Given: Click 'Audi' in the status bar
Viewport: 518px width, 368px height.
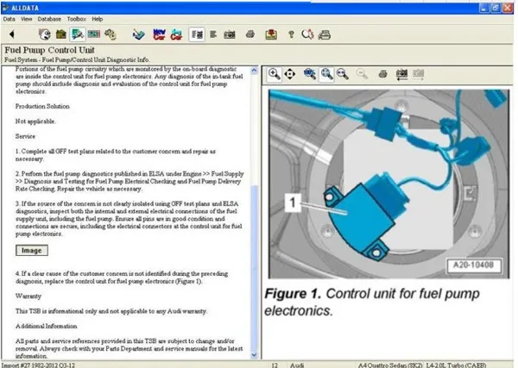Looking at the screenshot, I should [x=297, y=365].
